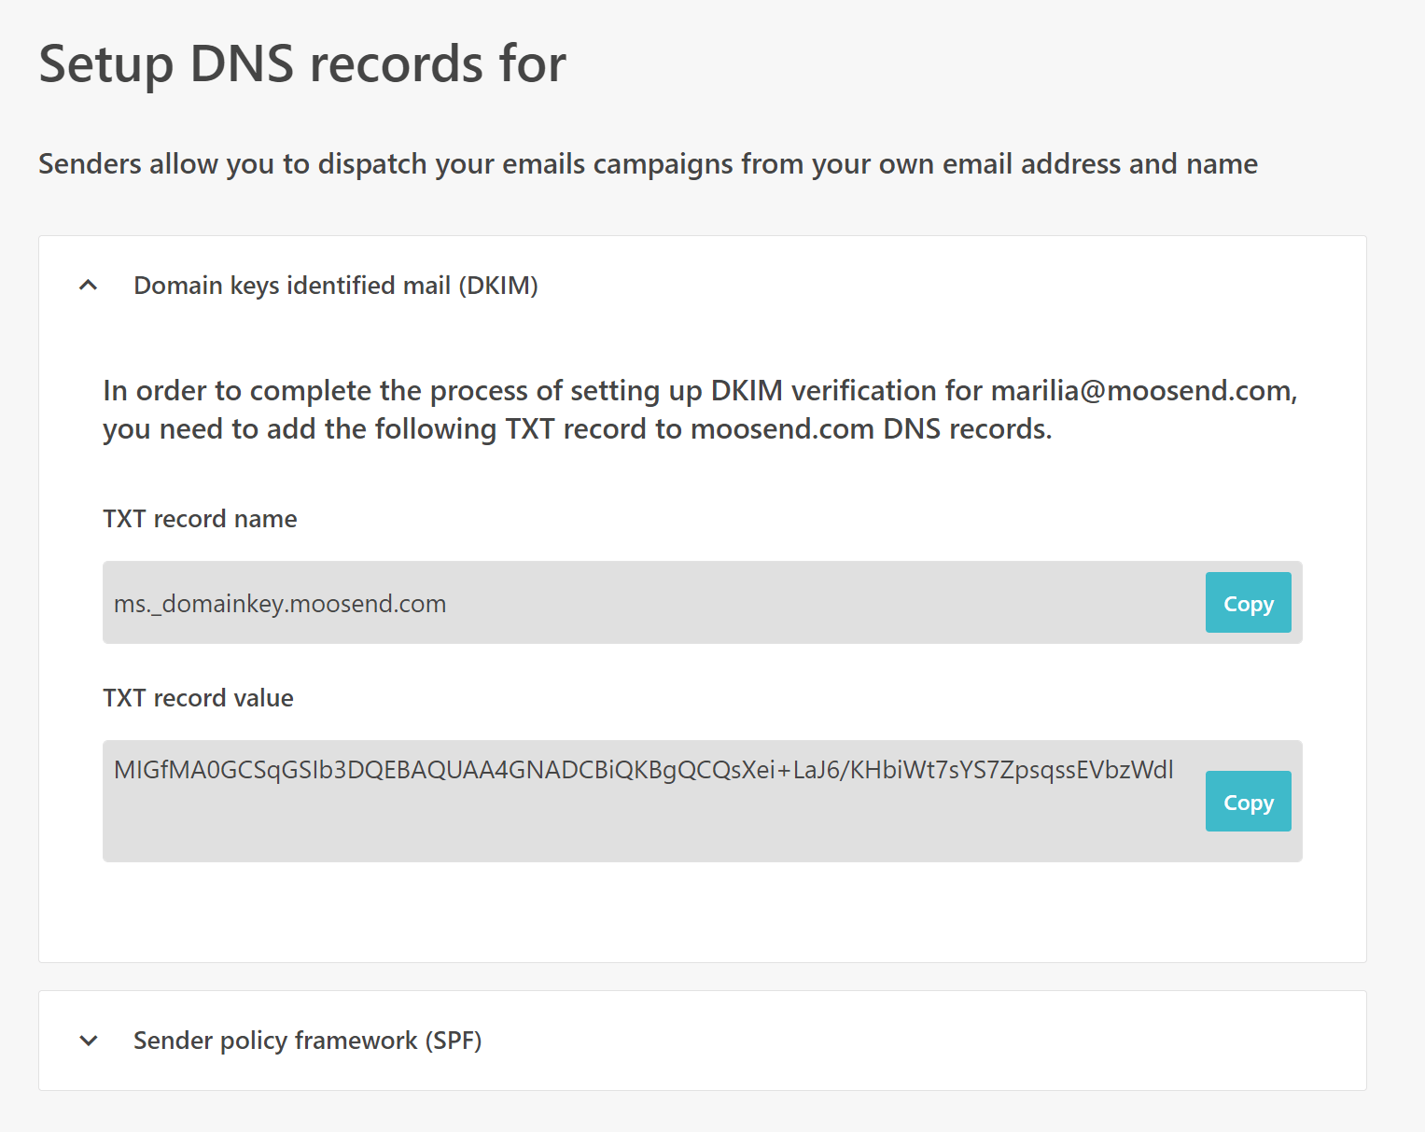
Task: Collapse the DKIM section chevron
Action: tap(89, 286)
